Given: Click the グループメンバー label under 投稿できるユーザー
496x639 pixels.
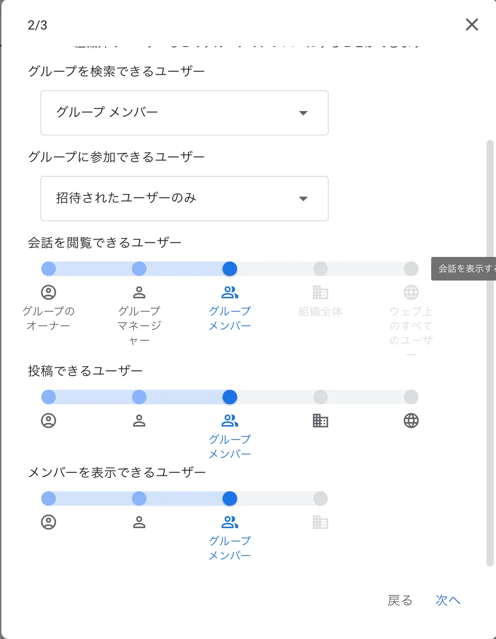Looking at the screenshot, I should [230, 446].
